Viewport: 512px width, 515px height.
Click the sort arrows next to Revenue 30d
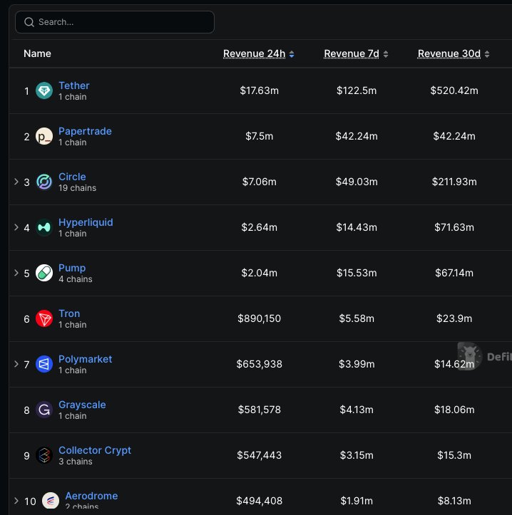(x=487, y=54)
